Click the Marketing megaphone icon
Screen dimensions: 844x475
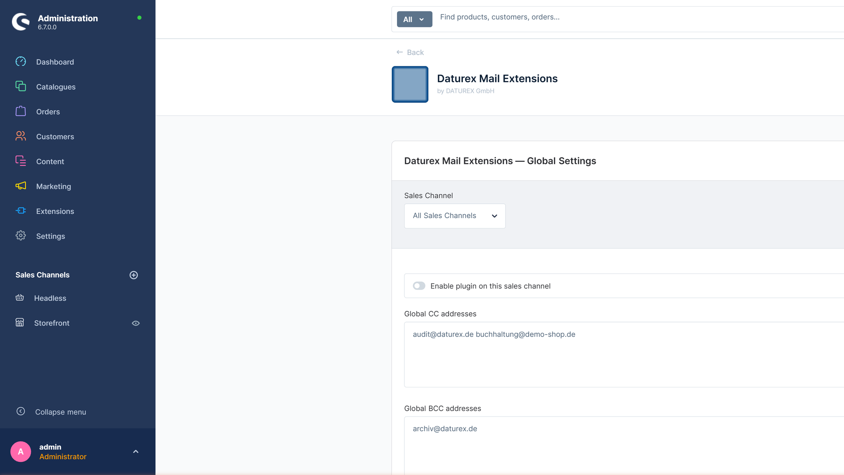[x=21, y=186]
